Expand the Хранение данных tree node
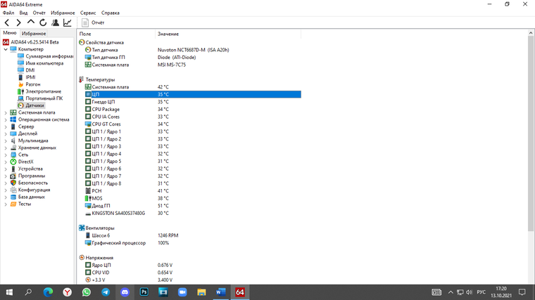The image size is (535, 300). click(6, 148)
